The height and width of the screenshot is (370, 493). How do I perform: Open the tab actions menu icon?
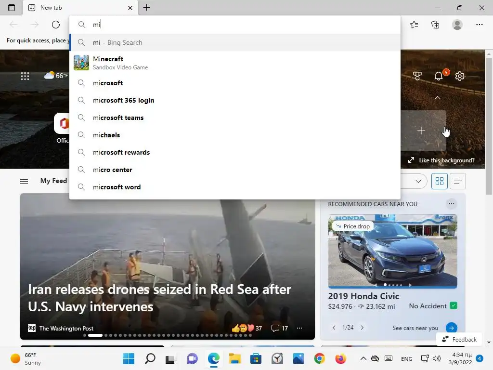pyautogui.click(x=12, y=8)
